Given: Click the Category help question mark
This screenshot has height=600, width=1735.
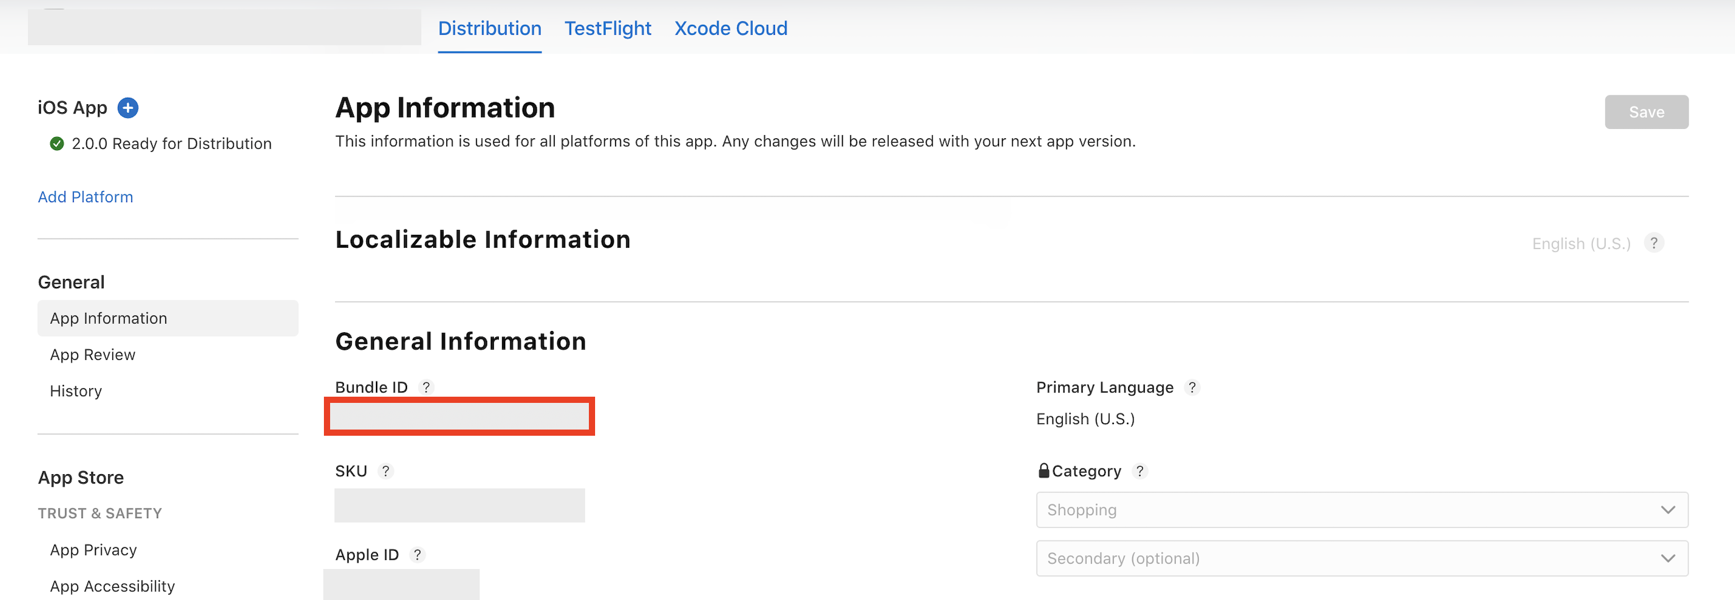Looking at the screenshot, I should (x=1140, y=471).
